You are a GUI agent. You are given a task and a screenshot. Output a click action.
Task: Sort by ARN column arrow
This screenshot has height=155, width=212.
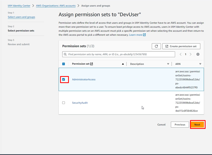pos(200,64)
